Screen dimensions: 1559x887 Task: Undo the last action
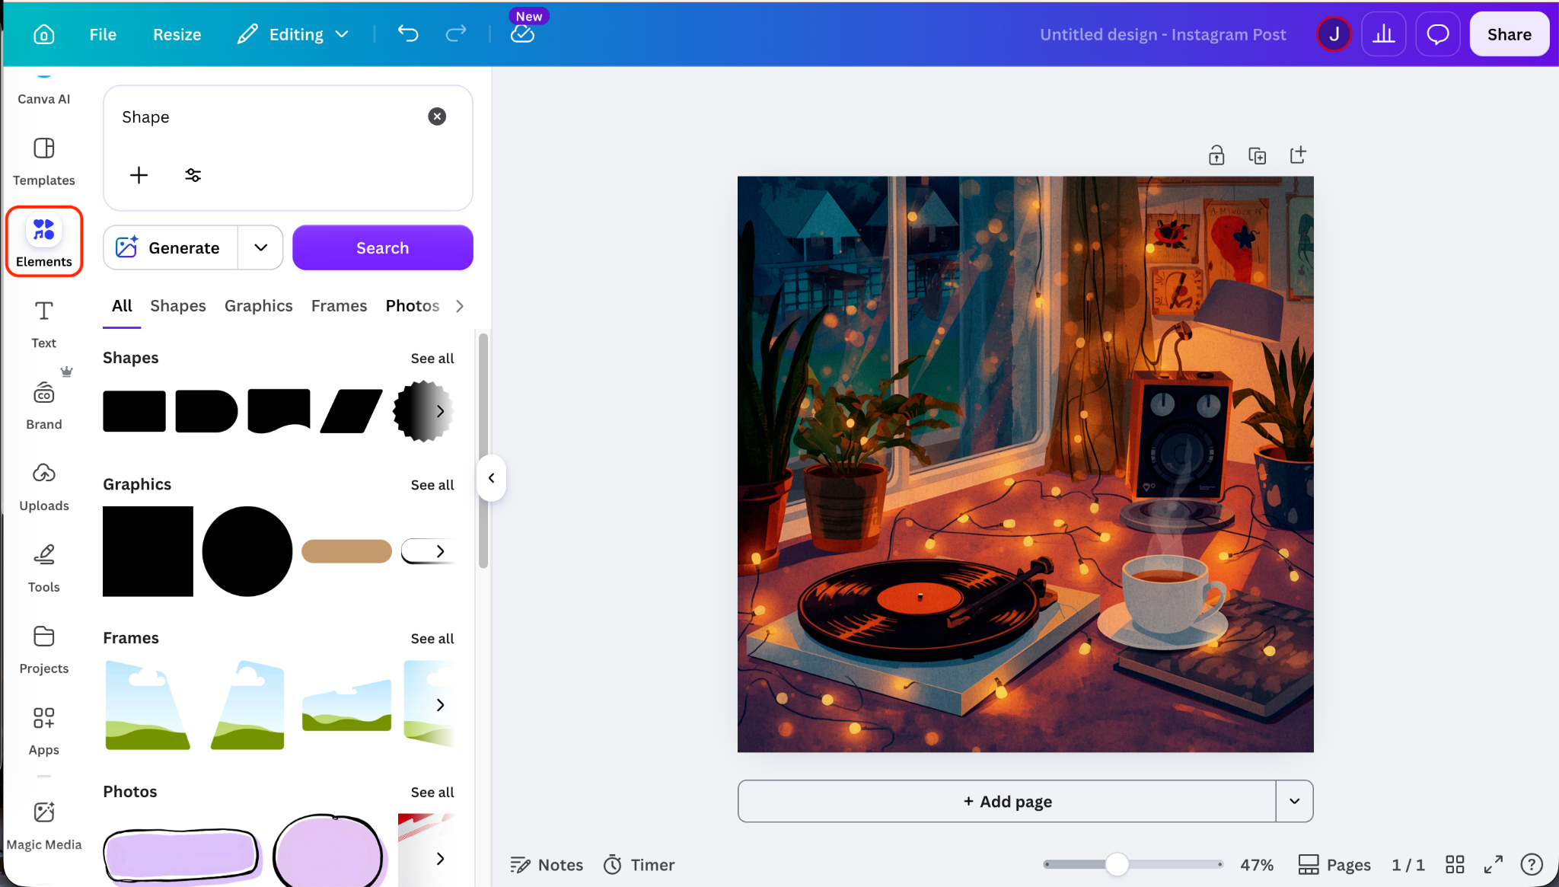tap(408, 34)
